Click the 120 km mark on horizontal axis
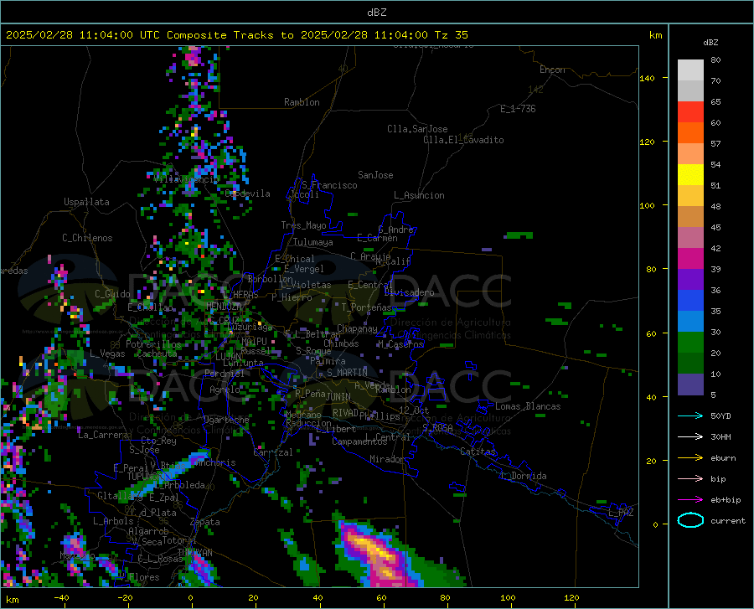The width and height of the screenshot is (754, 609). coord(571,598)
